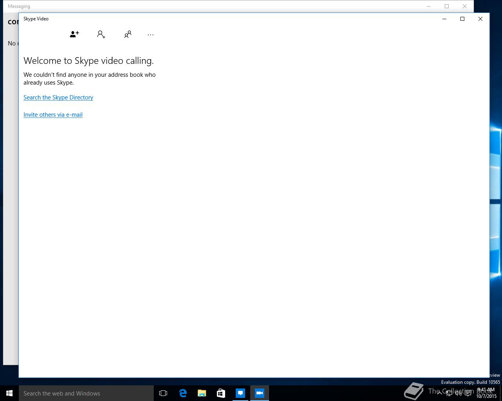Image resolution: width=502 pixels, height=401 pixels.
Task: Open the Action Center notifications icon
Action: pyautogui.click(x=468, y=393)
